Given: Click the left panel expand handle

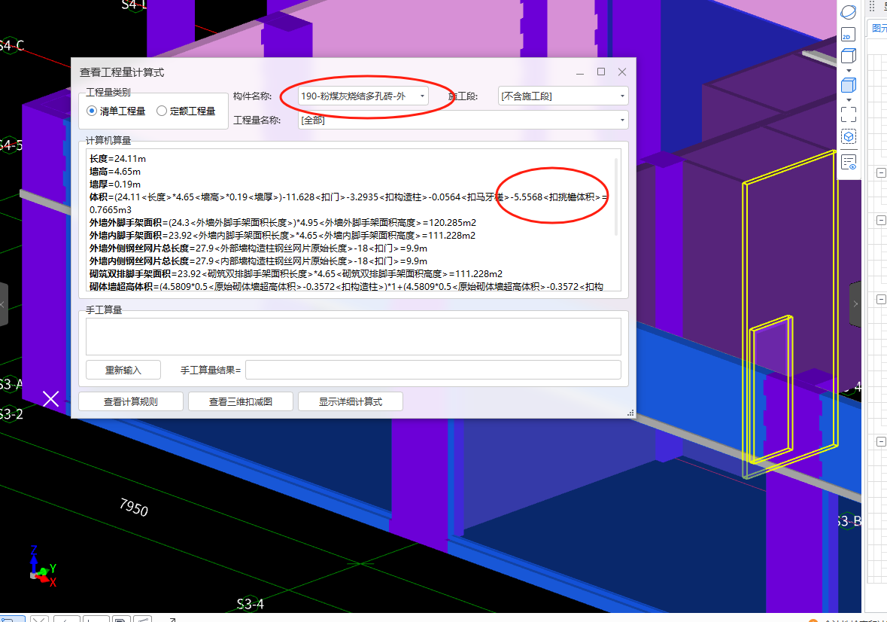Looking at the screenshot, I should point(4,304).
